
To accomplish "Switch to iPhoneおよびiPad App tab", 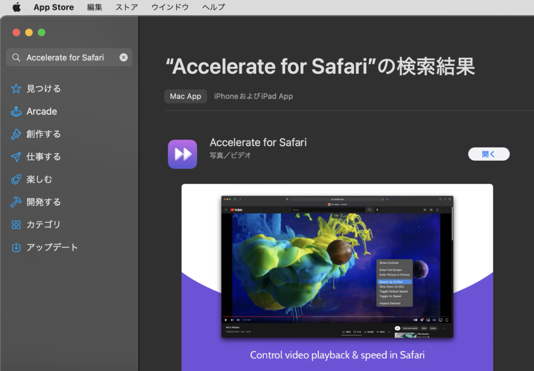I will (x=253, y=97).
